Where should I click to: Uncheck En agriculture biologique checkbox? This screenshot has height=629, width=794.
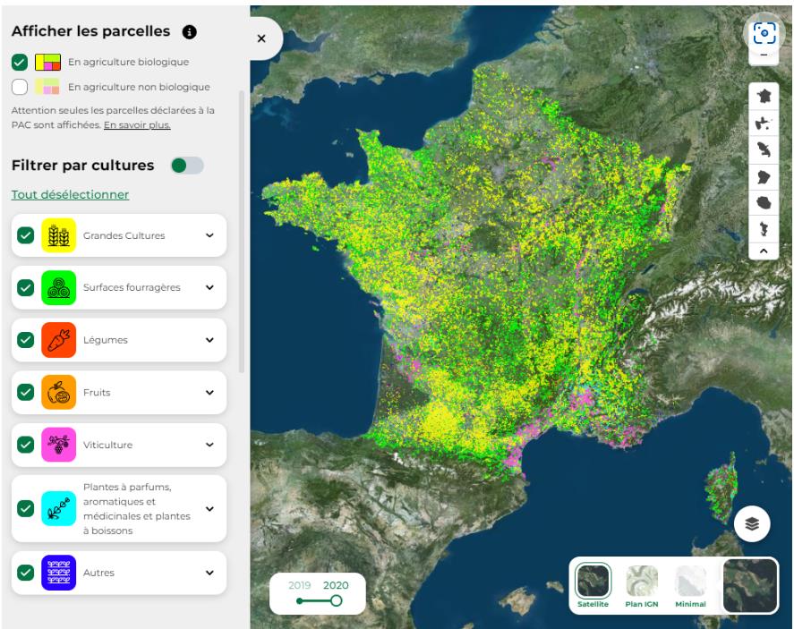[20, 63]
